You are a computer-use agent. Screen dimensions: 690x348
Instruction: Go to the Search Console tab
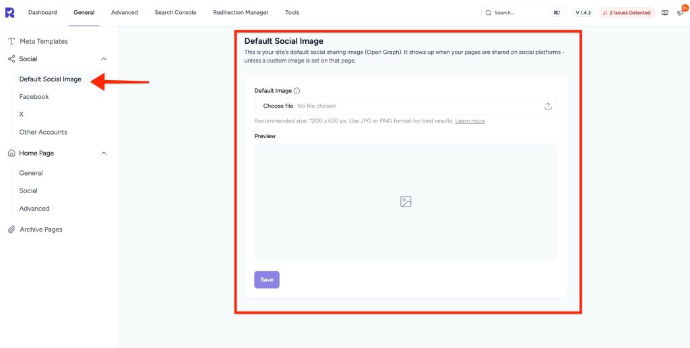pos(175,13)
